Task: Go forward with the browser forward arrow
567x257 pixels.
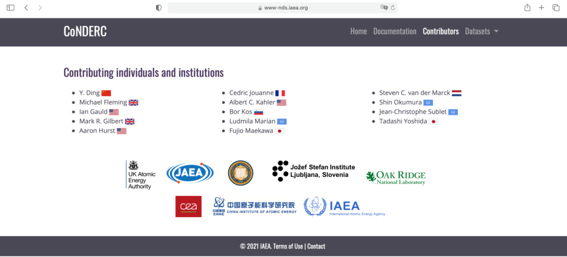Action: pos(40,7)
